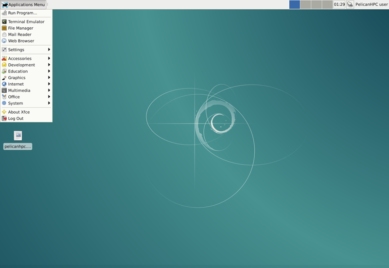Click the Office category icon

4,97
